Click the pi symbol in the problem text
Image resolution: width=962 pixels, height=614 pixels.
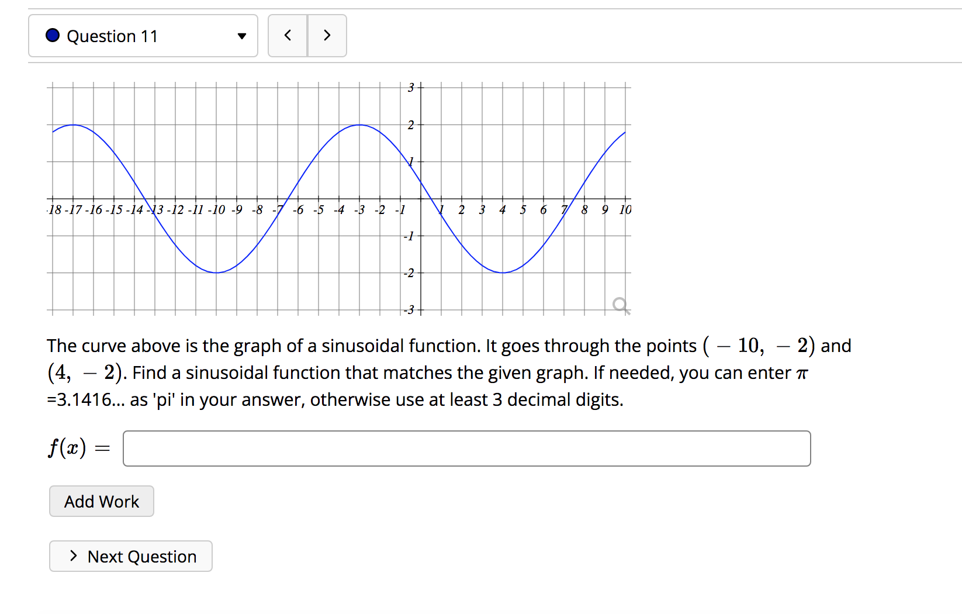pos(802,372)
